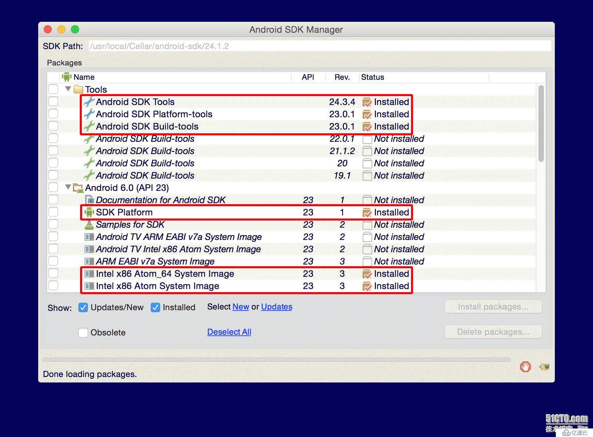The width and height of the screenshot is (593, 437).
Task: Open the log window icon in status bar
Action: click(x=544, y=367)
